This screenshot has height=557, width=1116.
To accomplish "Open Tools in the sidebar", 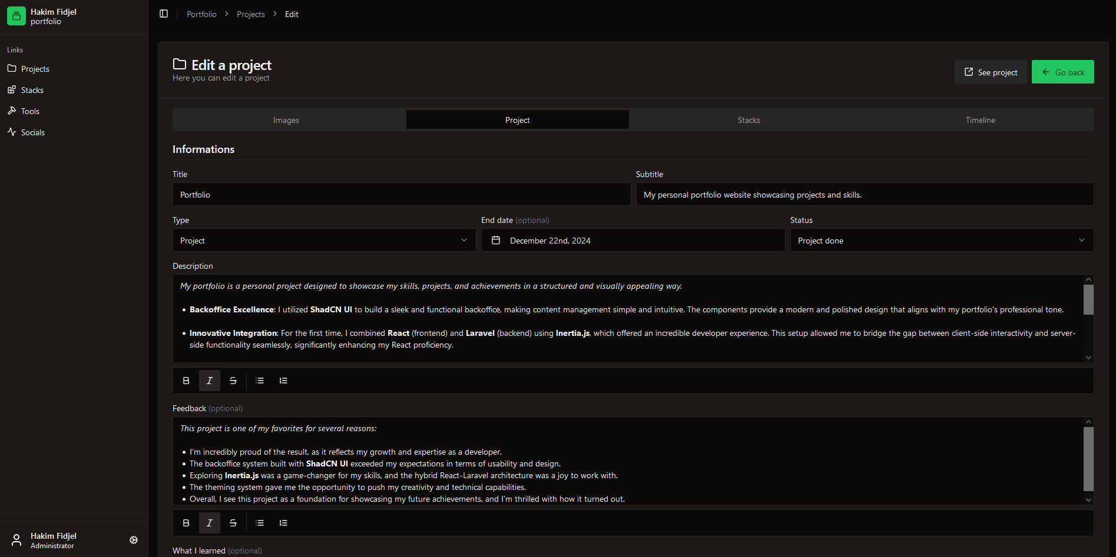I will [x=30, y=111].
